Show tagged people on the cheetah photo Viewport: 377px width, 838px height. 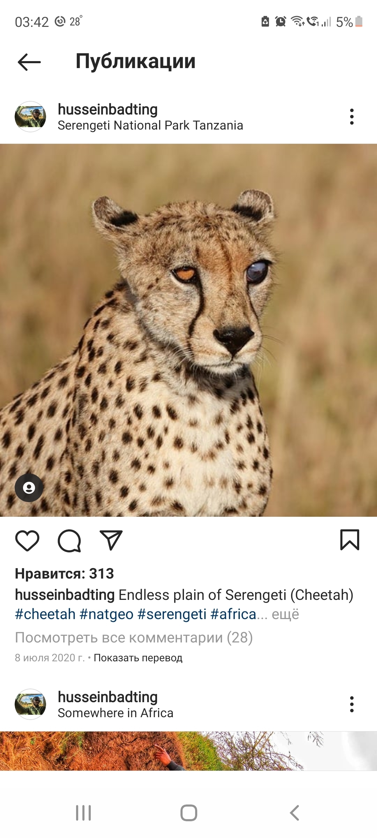29,488
